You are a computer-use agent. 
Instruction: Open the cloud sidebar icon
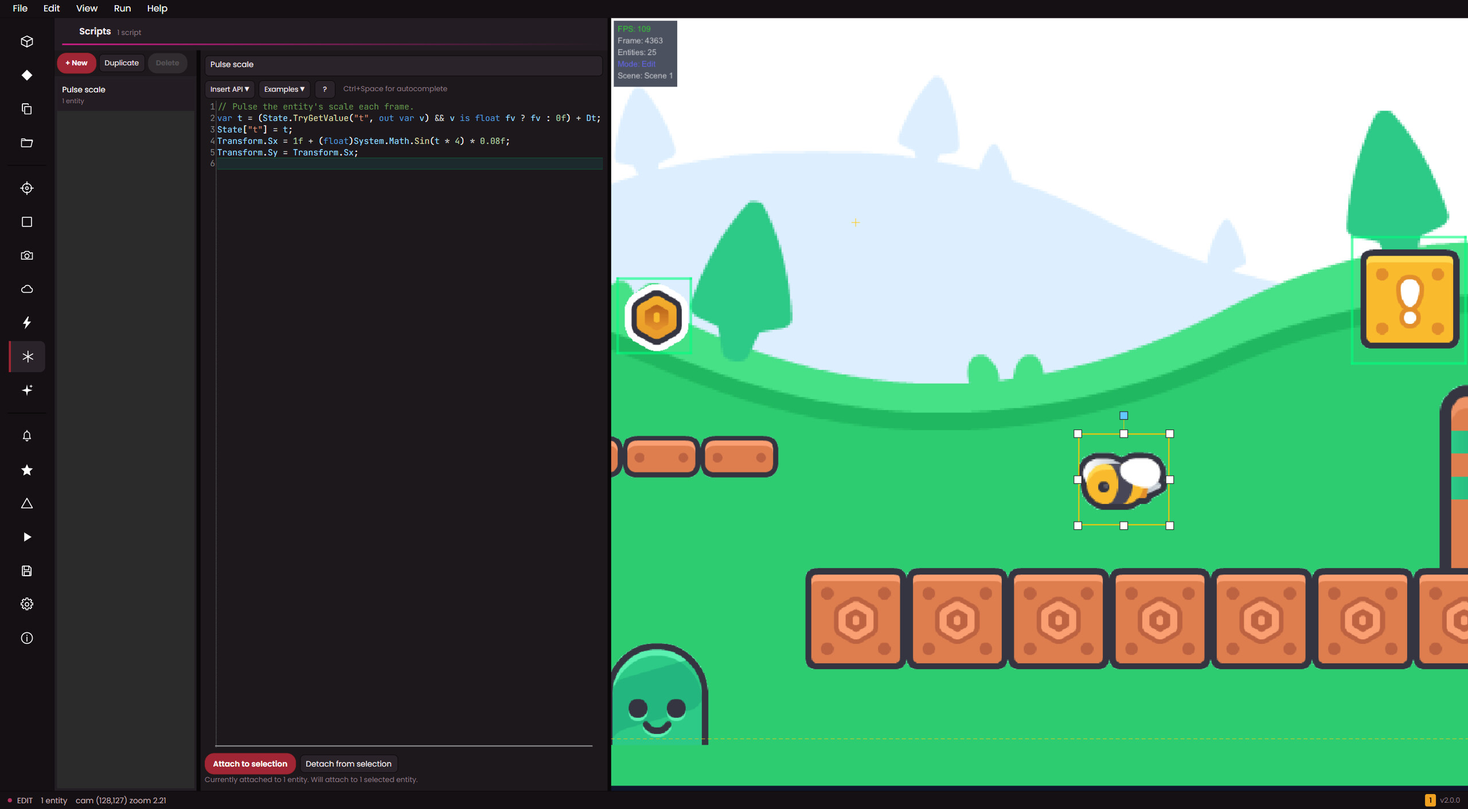pyautogui.click(x=27, y=289)
